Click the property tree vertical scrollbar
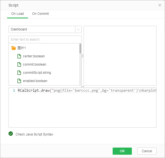Screen dimensions: 165x158 tap(80, 49)
